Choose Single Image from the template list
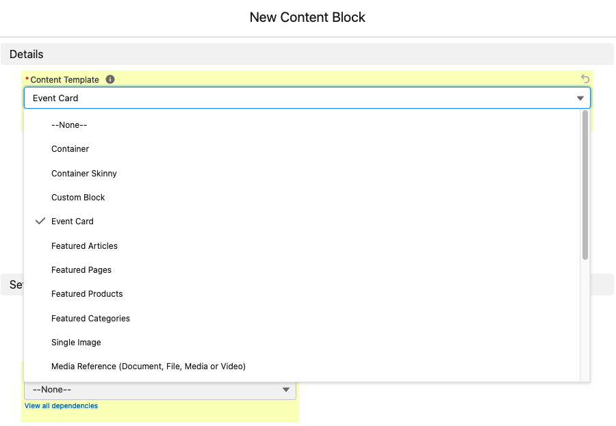The image size is (616, 426). (x=76, y=342)
